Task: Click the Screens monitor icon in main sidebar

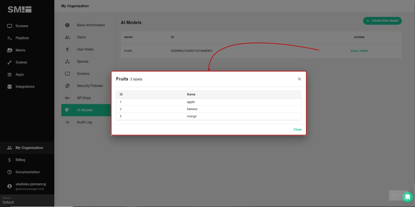Action: click(10, 26)
